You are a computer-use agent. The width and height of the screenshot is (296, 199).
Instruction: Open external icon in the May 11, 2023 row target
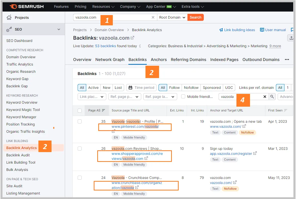[235, 182]
